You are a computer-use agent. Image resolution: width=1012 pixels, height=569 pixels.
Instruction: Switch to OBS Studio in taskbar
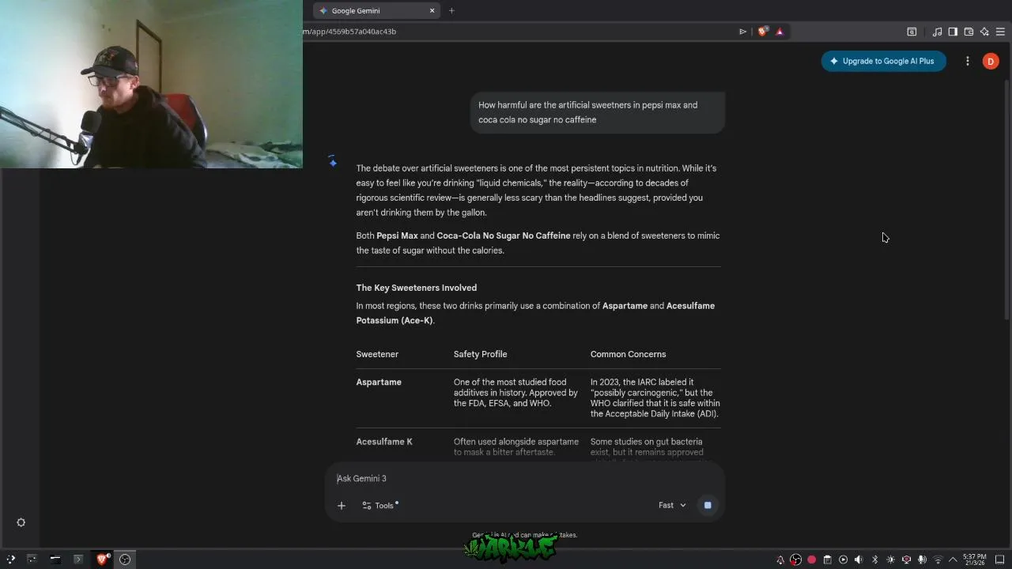point(125,560)
